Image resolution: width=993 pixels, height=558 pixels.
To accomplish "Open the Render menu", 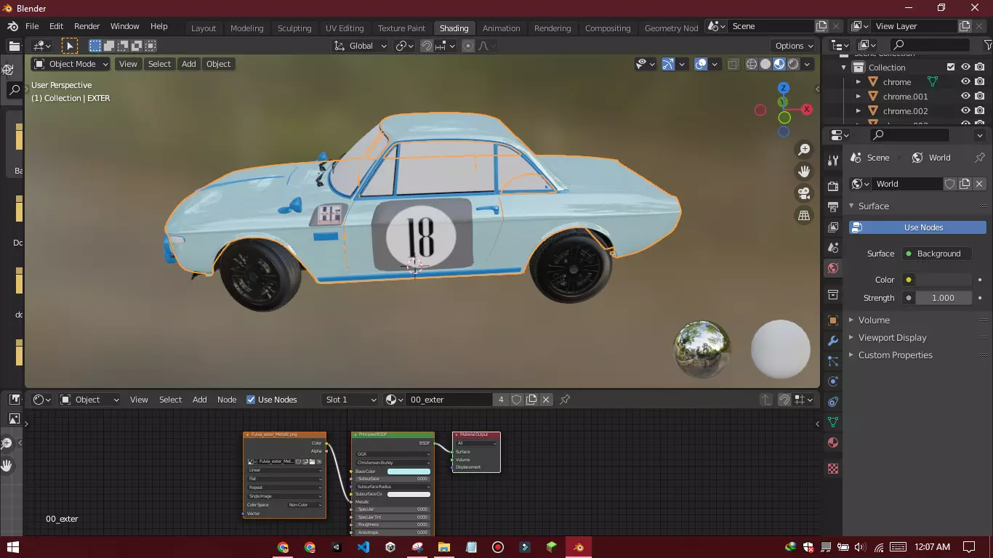I will pyautogui.click(x=87, y=26).
